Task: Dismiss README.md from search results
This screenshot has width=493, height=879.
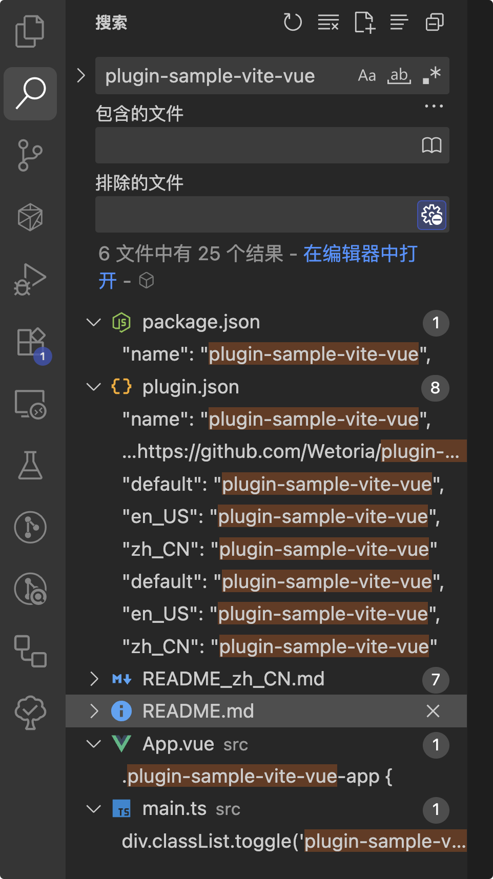Action: (x=433, y=711)
